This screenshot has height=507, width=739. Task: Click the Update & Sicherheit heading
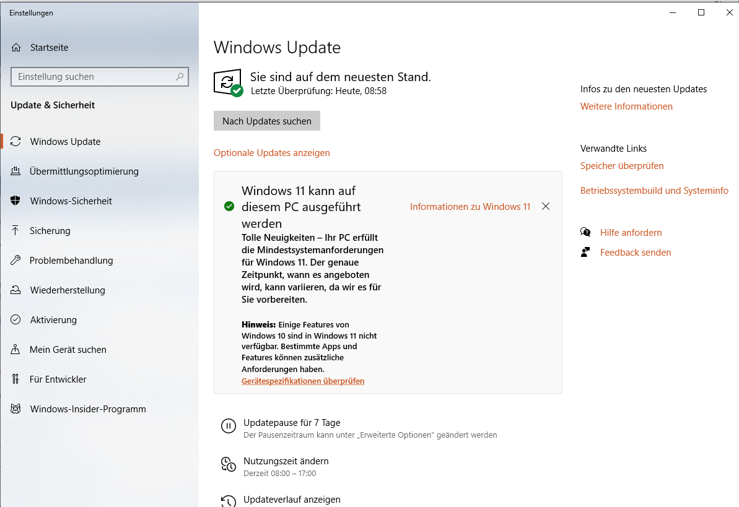coord(53,105)
